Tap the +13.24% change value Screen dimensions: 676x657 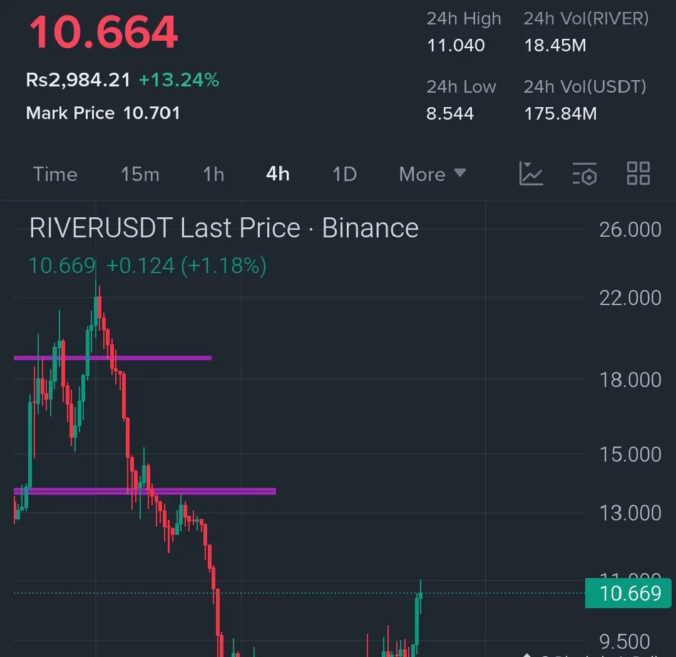179,80
